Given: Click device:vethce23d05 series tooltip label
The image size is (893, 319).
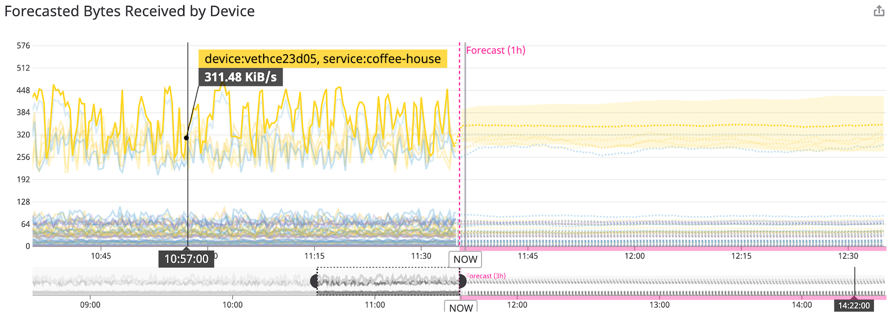Looking at the screenshot, I should pos(323,59).
